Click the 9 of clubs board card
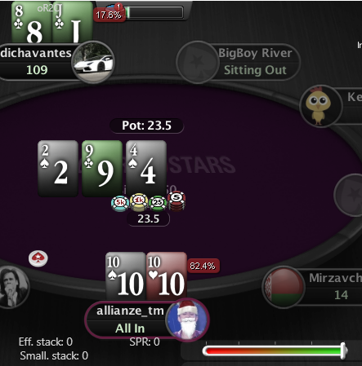The height and width of the screenshot is (366, 362). (x=102, y=169)
